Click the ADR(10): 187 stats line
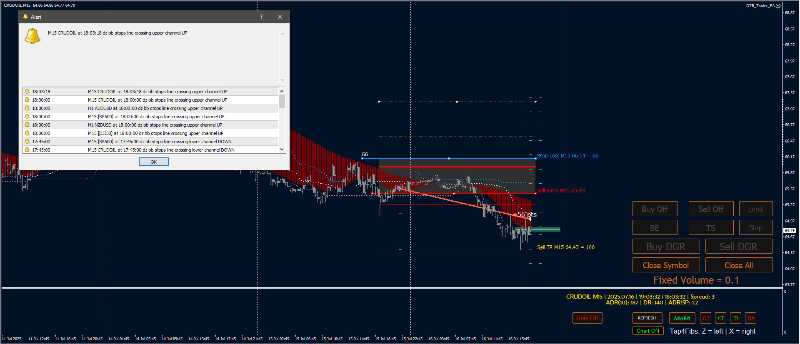This screenshot has height=344, width=800. click(652, 303)
